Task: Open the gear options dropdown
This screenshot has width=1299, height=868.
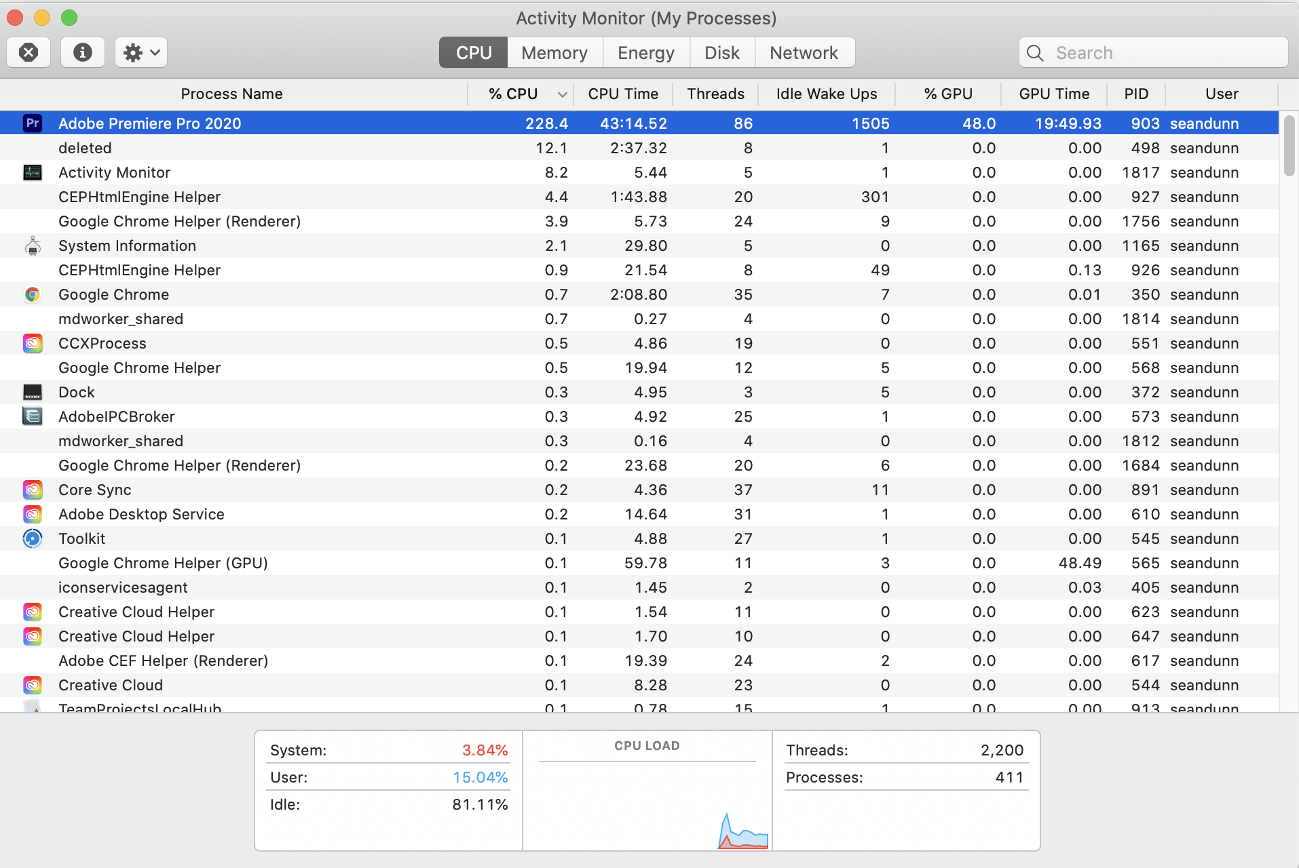Action: (x=140, y=52)
